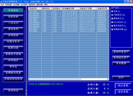The height and width of the screenshot is (96, 133).
Task: Click the 查询所有资产 button
Action: pyautogui.click(x=121, y=52)
